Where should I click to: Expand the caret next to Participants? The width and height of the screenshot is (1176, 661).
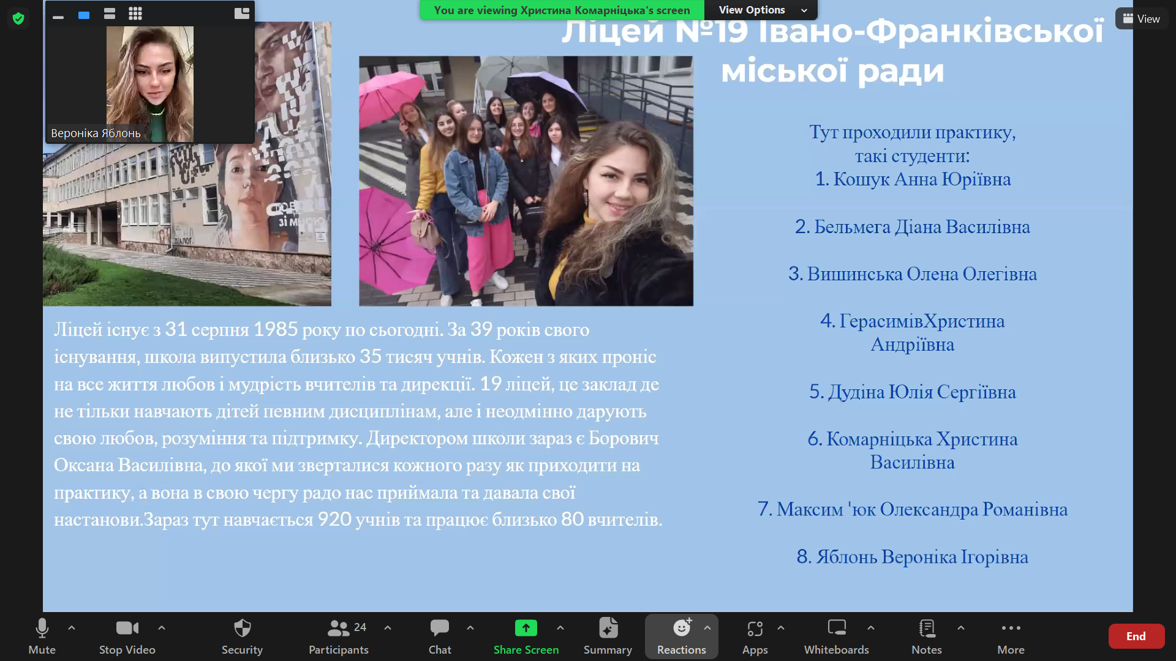pos(388,627)
